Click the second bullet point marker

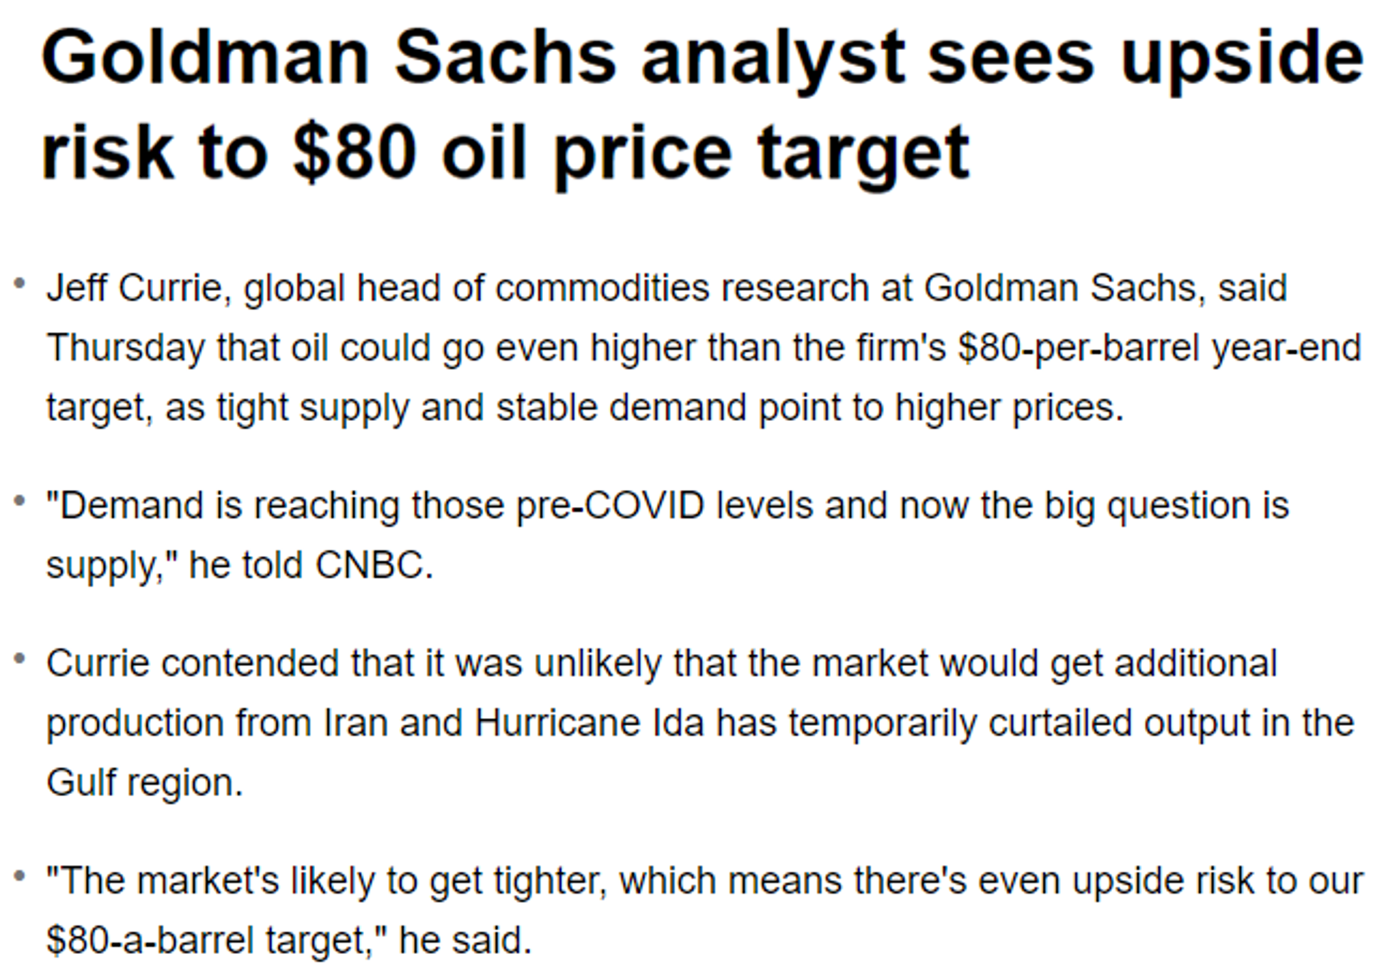click(20, 502)
